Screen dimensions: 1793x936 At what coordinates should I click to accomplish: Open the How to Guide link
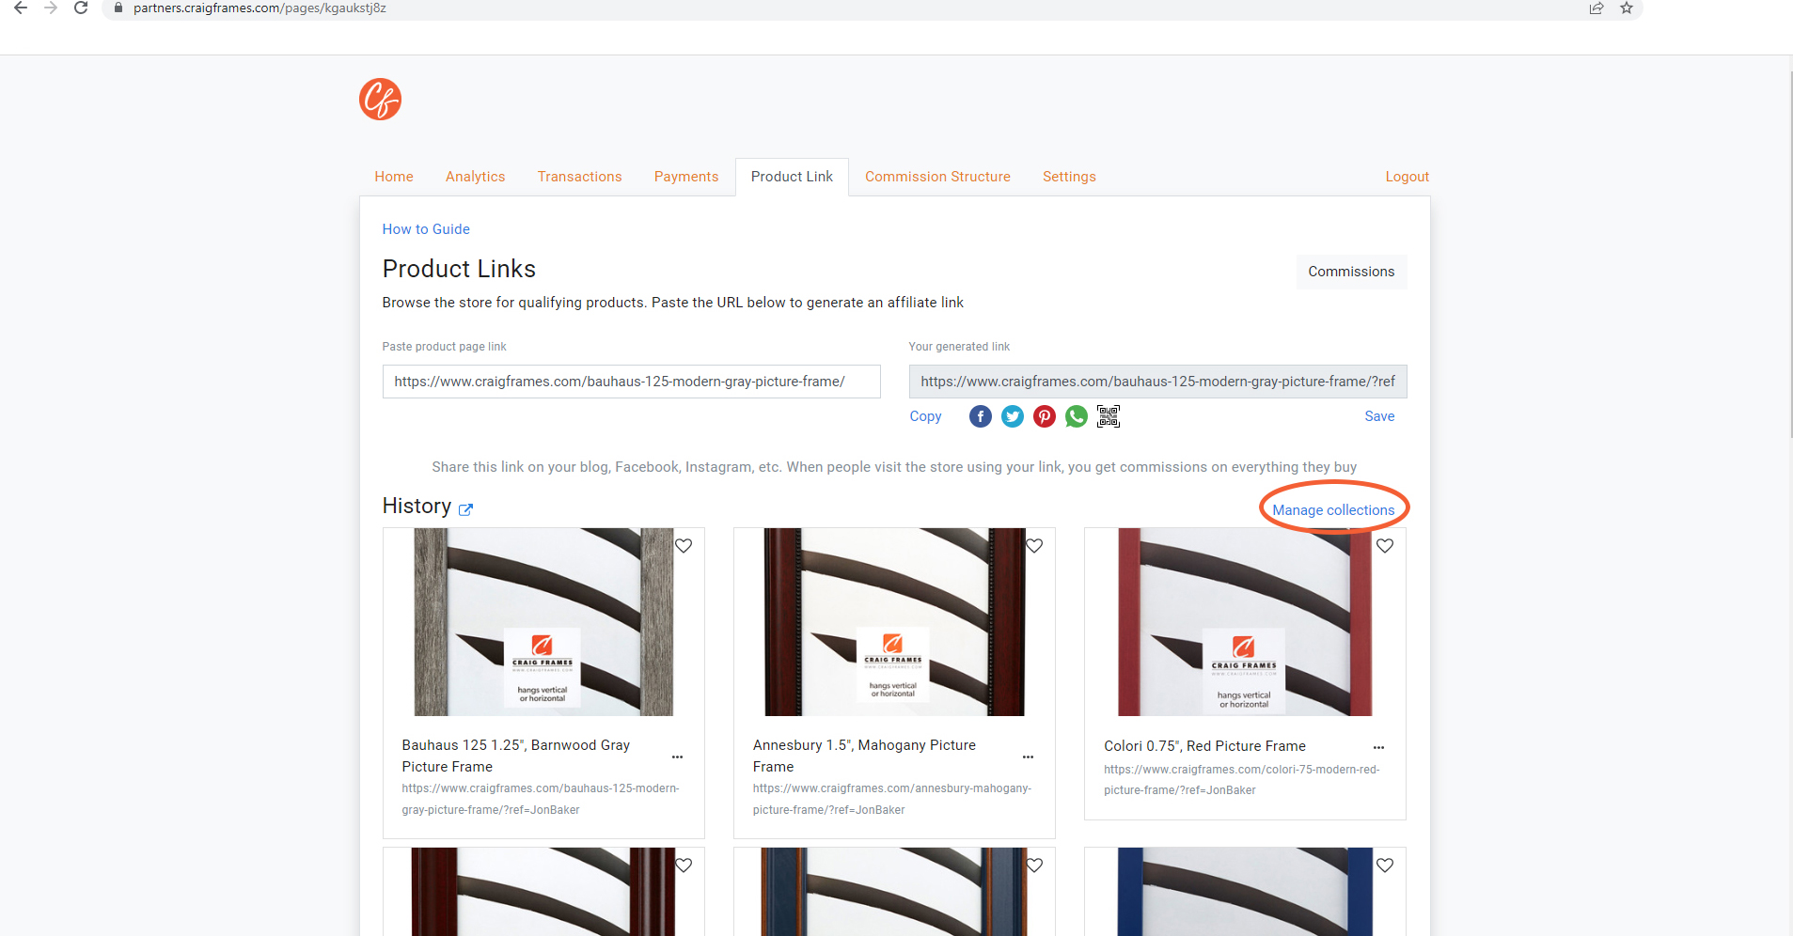coord(426,229)
